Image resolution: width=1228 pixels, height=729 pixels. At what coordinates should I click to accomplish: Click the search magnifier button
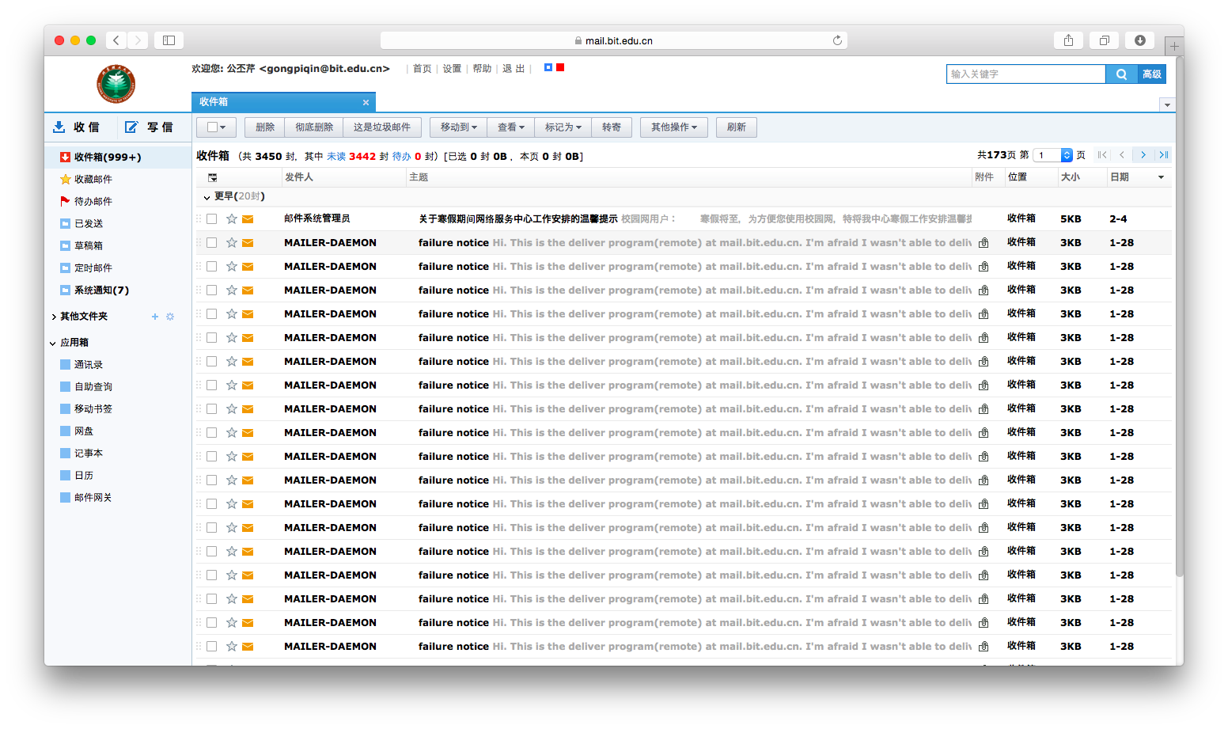pos(1121,74)
